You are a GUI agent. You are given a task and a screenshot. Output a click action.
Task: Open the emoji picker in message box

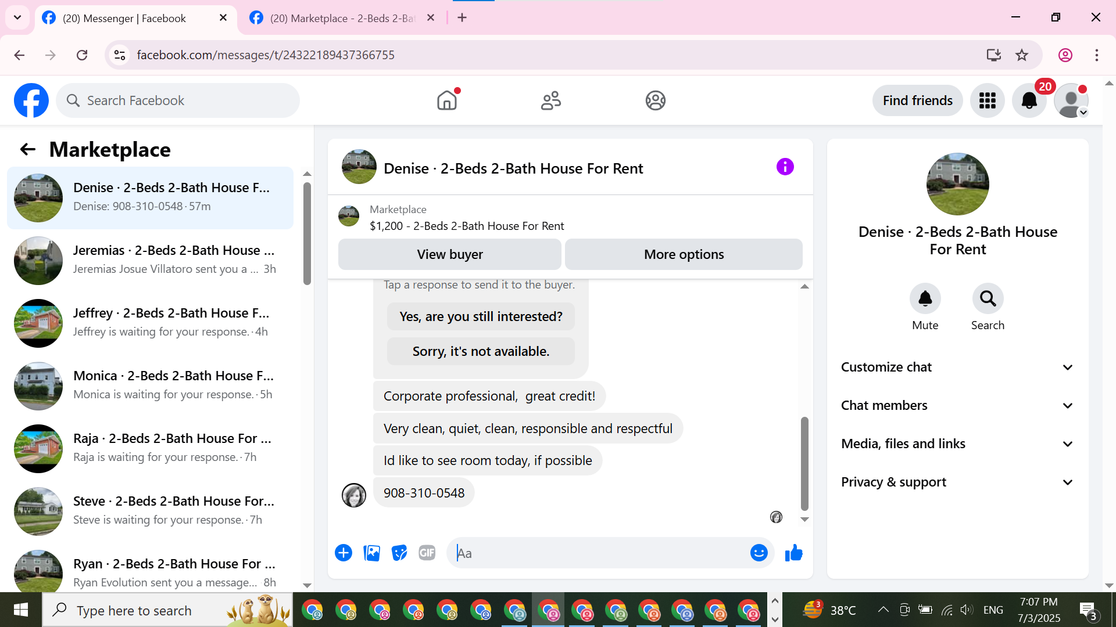point(759,553)
